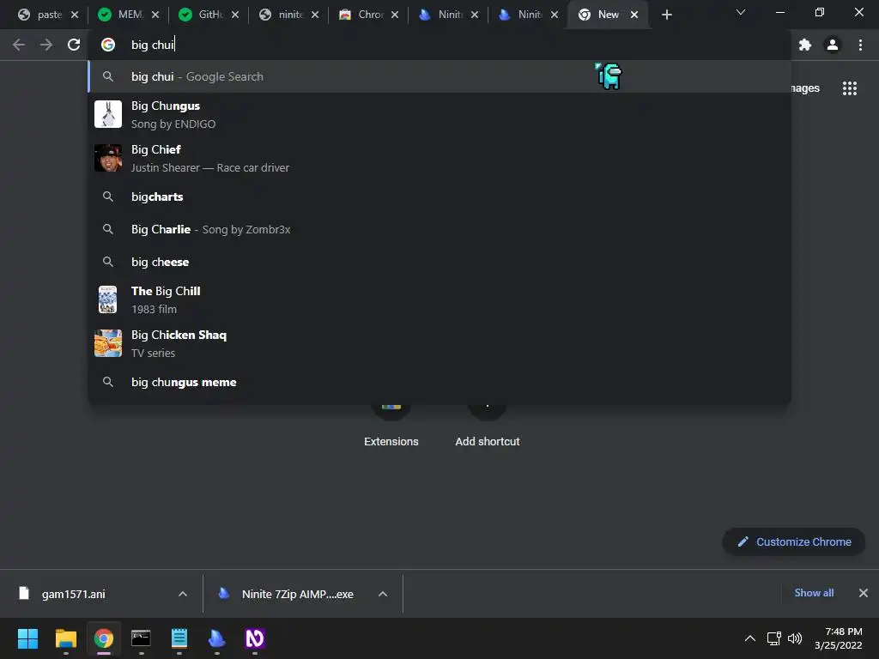Open a new tab with plus button
The height and width of the screenshot is (659, 879).
[x=666, y=15]
